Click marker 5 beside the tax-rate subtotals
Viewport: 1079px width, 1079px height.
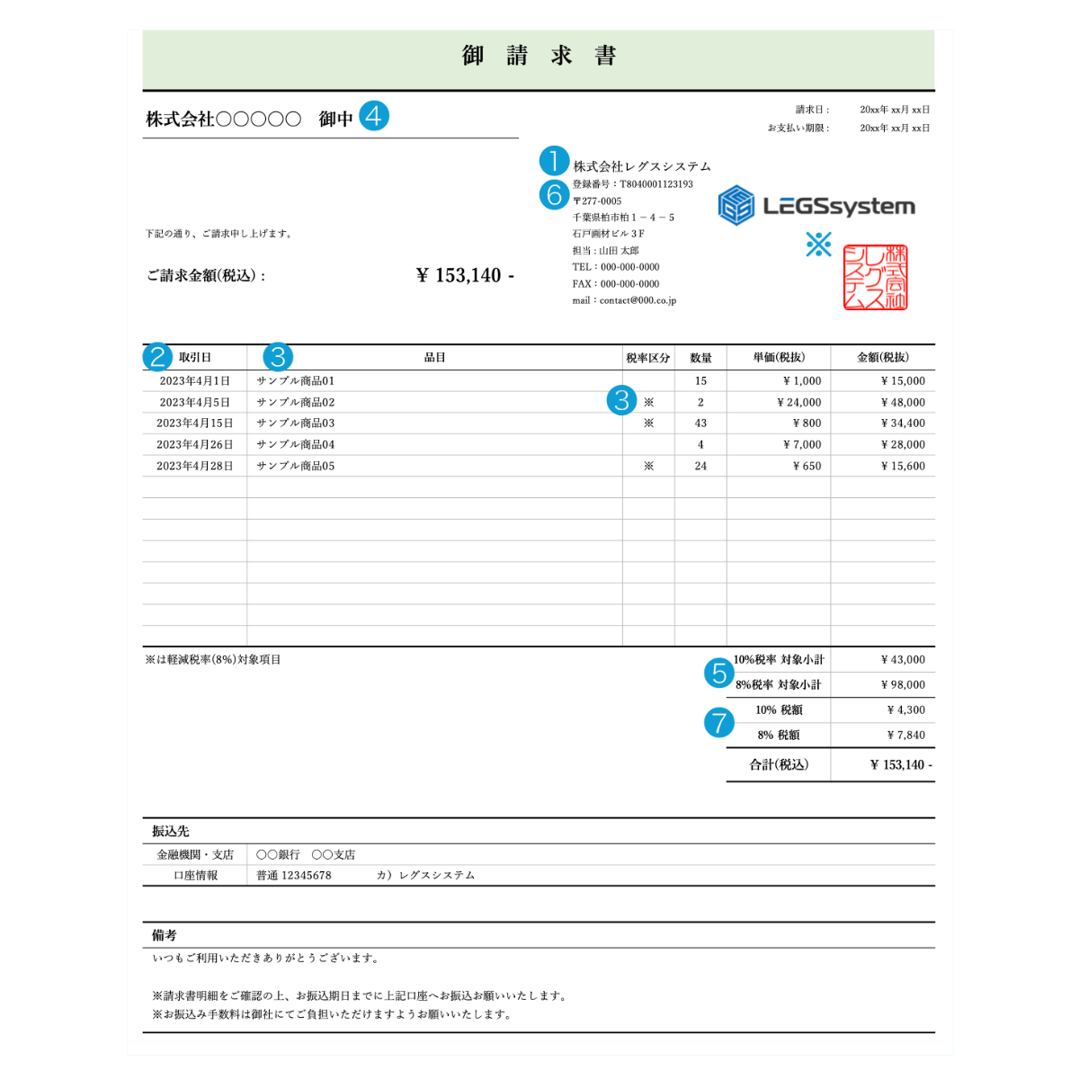pos(718,672)
